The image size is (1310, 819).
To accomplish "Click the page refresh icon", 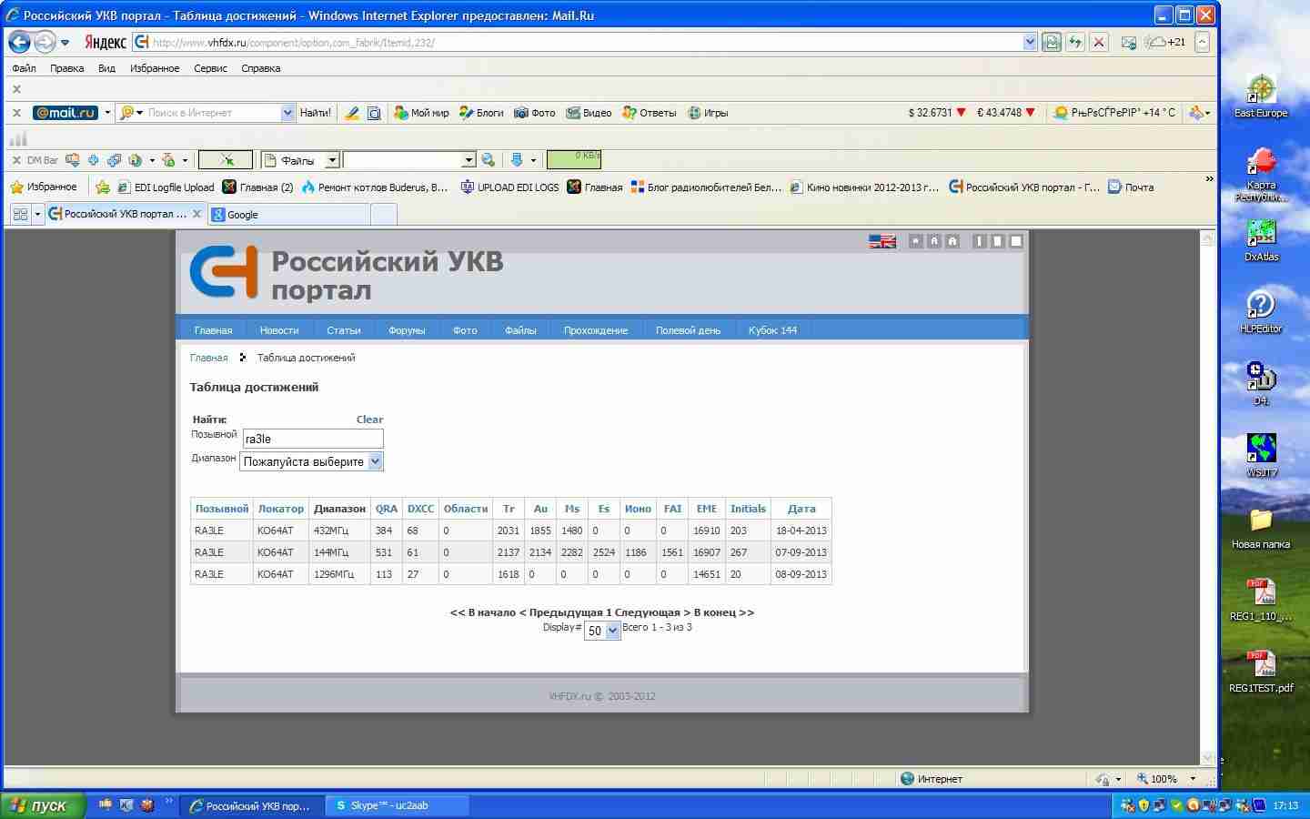I will click(x=1075, y=42).
